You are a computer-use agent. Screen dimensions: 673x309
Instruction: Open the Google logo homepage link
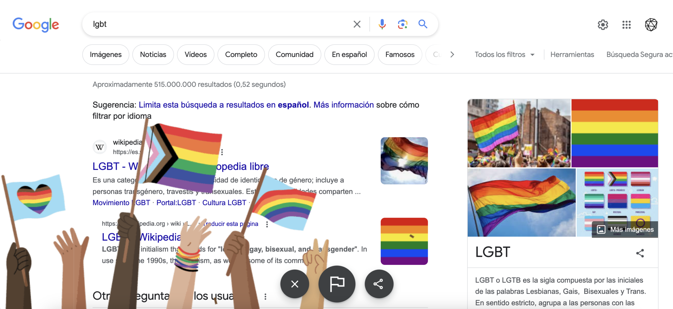click(x=36, y=25)
